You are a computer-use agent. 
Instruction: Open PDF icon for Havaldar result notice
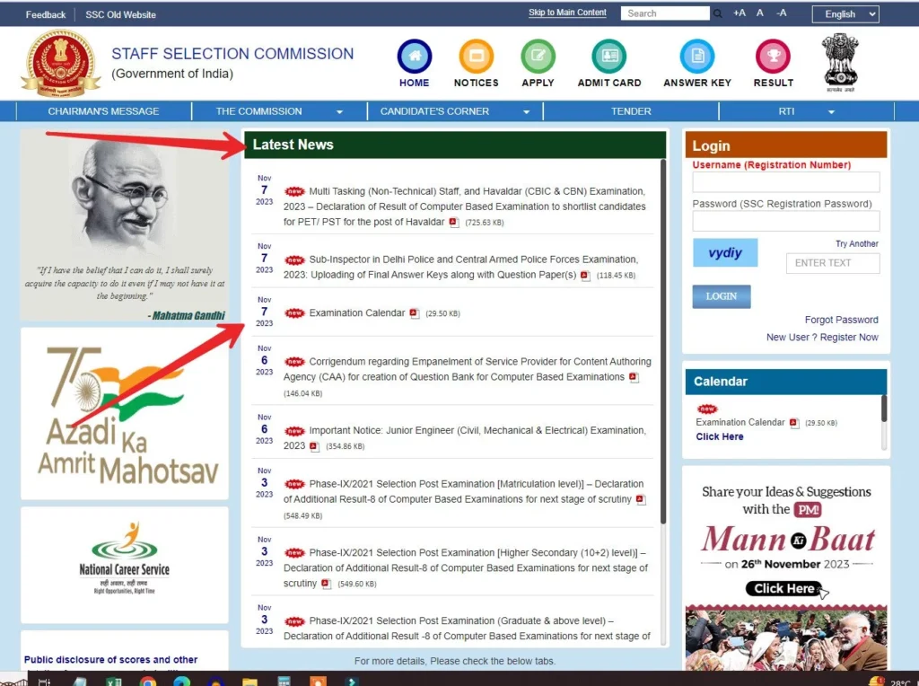[x=453, y=222]
